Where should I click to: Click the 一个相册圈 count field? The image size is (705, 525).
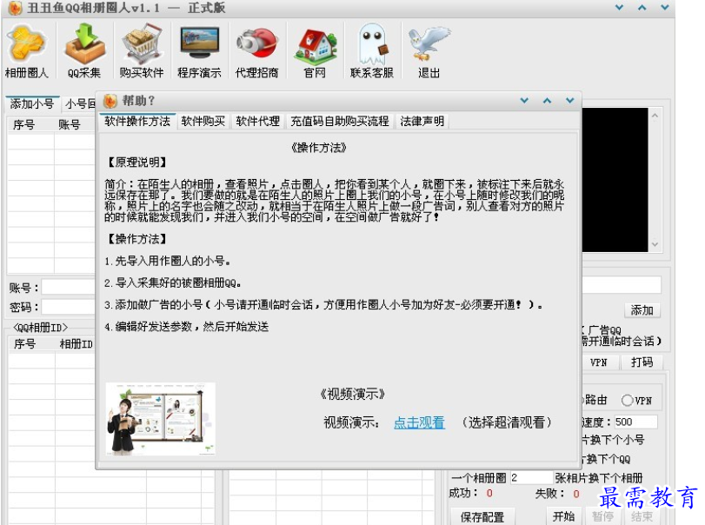click(531, 478)
